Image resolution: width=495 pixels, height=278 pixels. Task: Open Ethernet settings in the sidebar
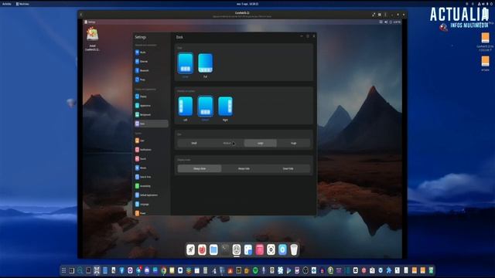[151, 62]
